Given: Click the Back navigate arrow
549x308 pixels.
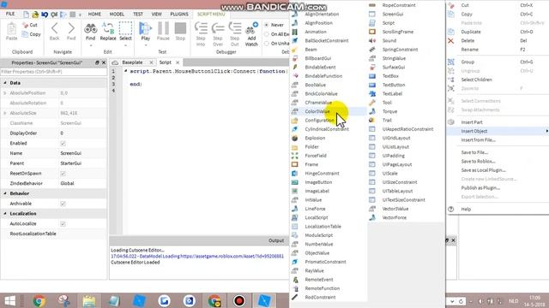Looking at the screenshot, I should (54, 32).
